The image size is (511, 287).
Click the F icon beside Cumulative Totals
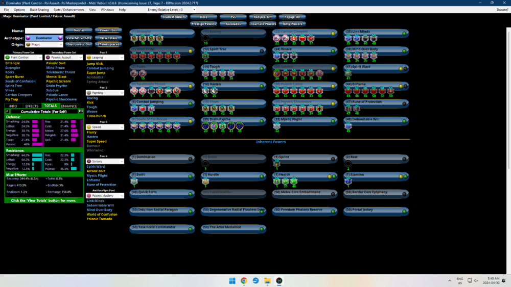(x=8, y=112)
